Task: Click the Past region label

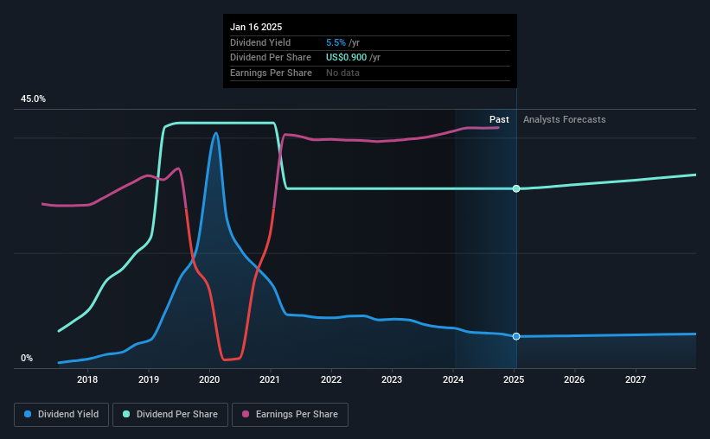Action: pos(499,119)
